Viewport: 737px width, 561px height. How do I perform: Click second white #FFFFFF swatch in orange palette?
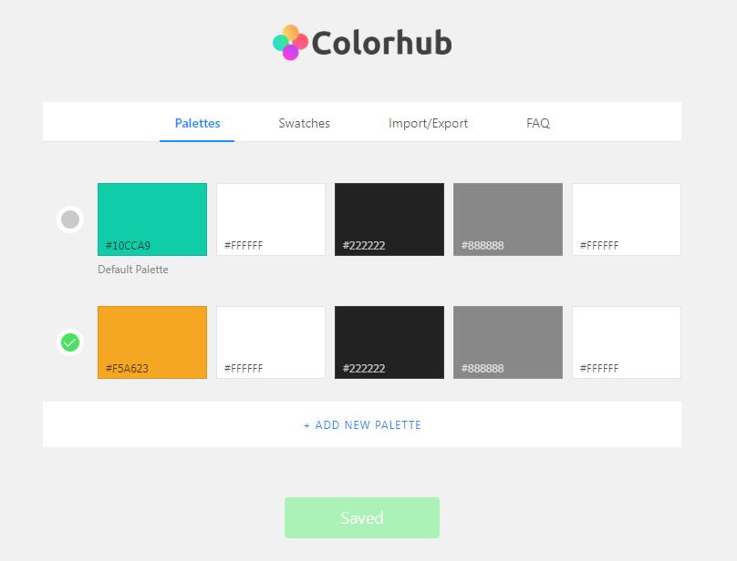coord(271,342)
